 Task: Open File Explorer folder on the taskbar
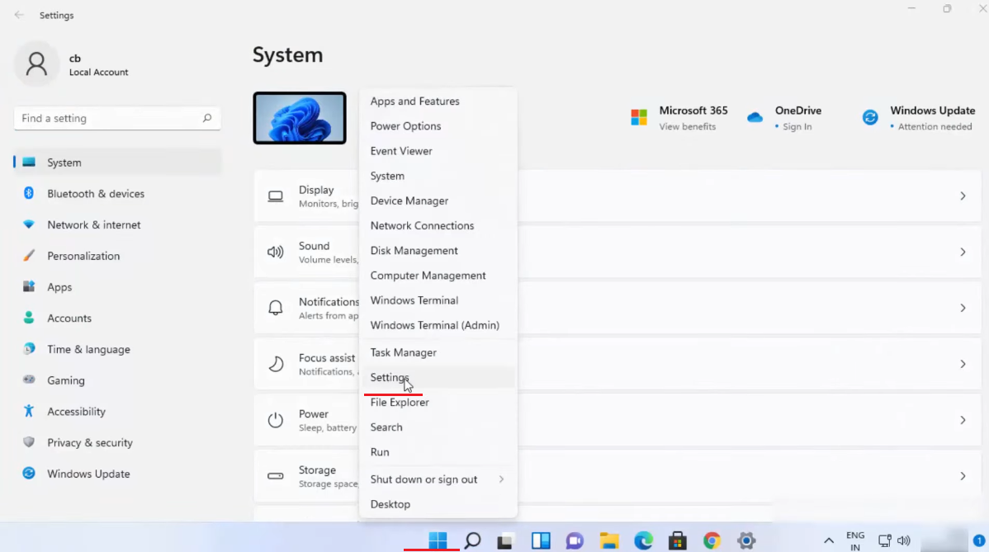pos(609,540)
